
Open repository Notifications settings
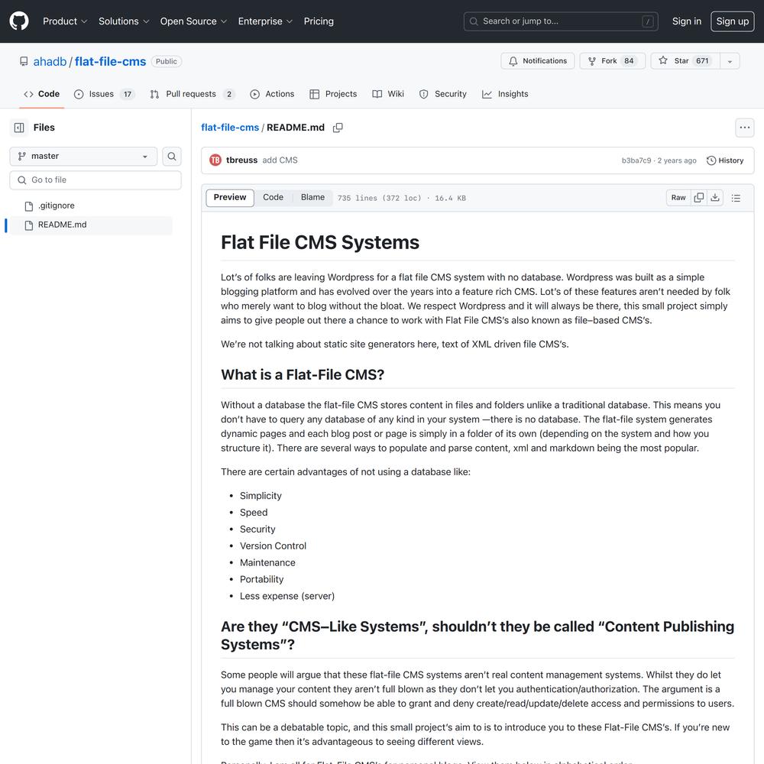point(538,61)
